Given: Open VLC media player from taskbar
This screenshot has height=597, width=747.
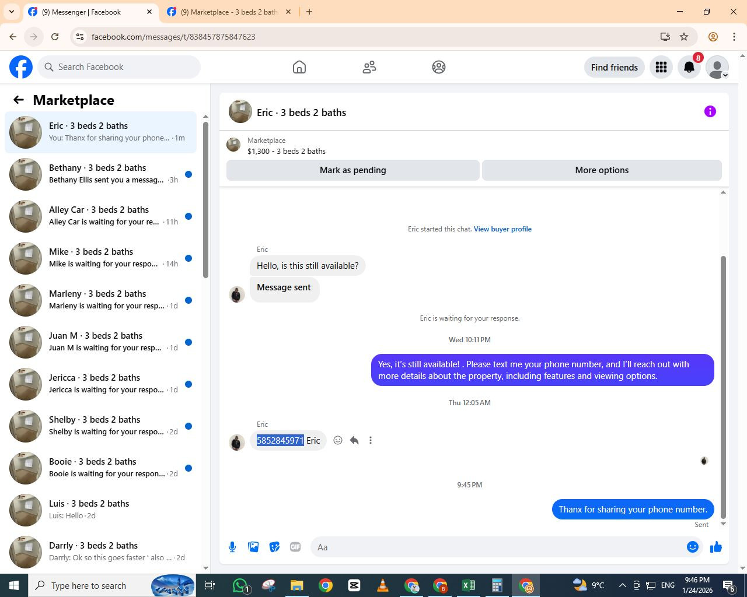Looking at the screenshot, I should pyautogui.click(x=383, y=585).
